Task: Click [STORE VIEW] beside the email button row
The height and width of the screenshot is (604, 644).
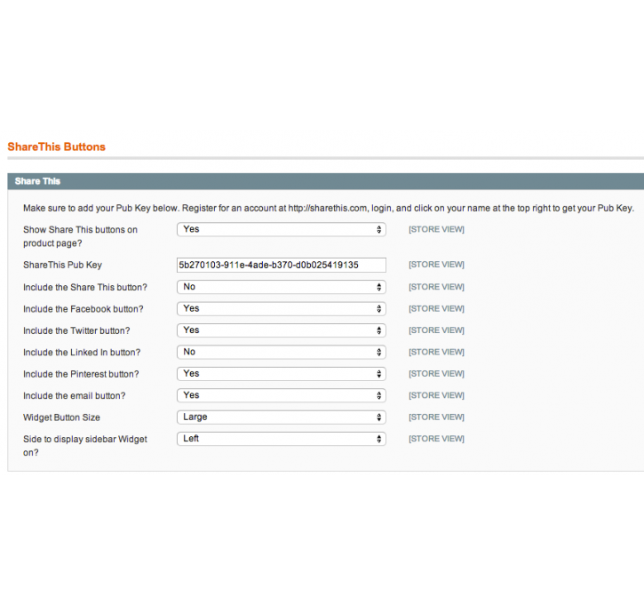Action: [x=436, y=395]
